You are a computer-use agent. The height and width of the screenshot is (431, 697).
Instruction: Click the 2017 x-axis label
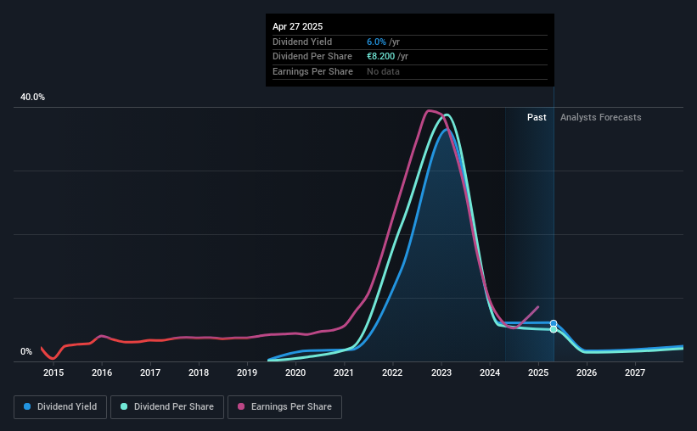tap(150, 372)
